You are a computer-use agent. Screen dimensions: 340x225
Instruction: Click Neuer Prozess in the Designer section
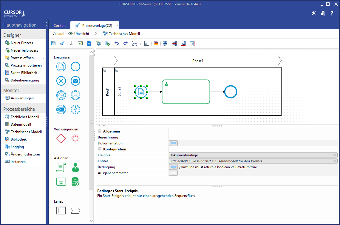coord(21,43)
